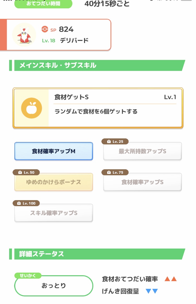Open the おっとり nature details
Viewport: 196px width, 304px height.
coord(54,286)
